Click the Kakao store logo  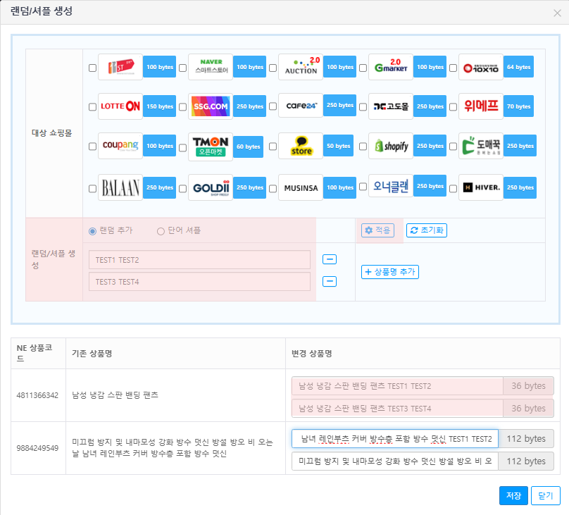[x=301, y=146]
